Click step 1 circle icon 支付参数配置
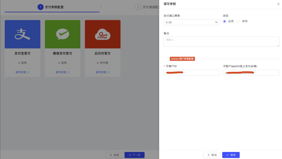Viewport: 282px width, 159px height. tap(40, 7)
